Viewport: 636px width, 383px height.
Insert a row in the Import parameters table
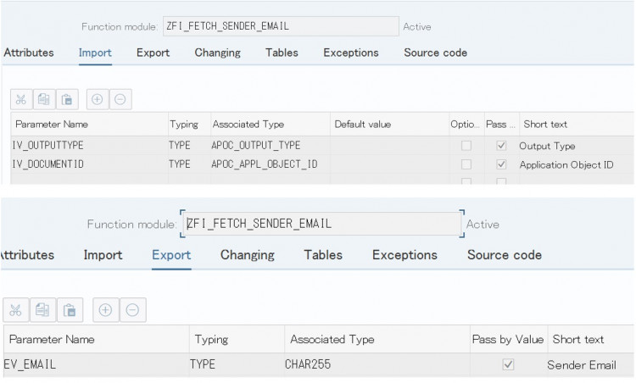pos(98,99)
